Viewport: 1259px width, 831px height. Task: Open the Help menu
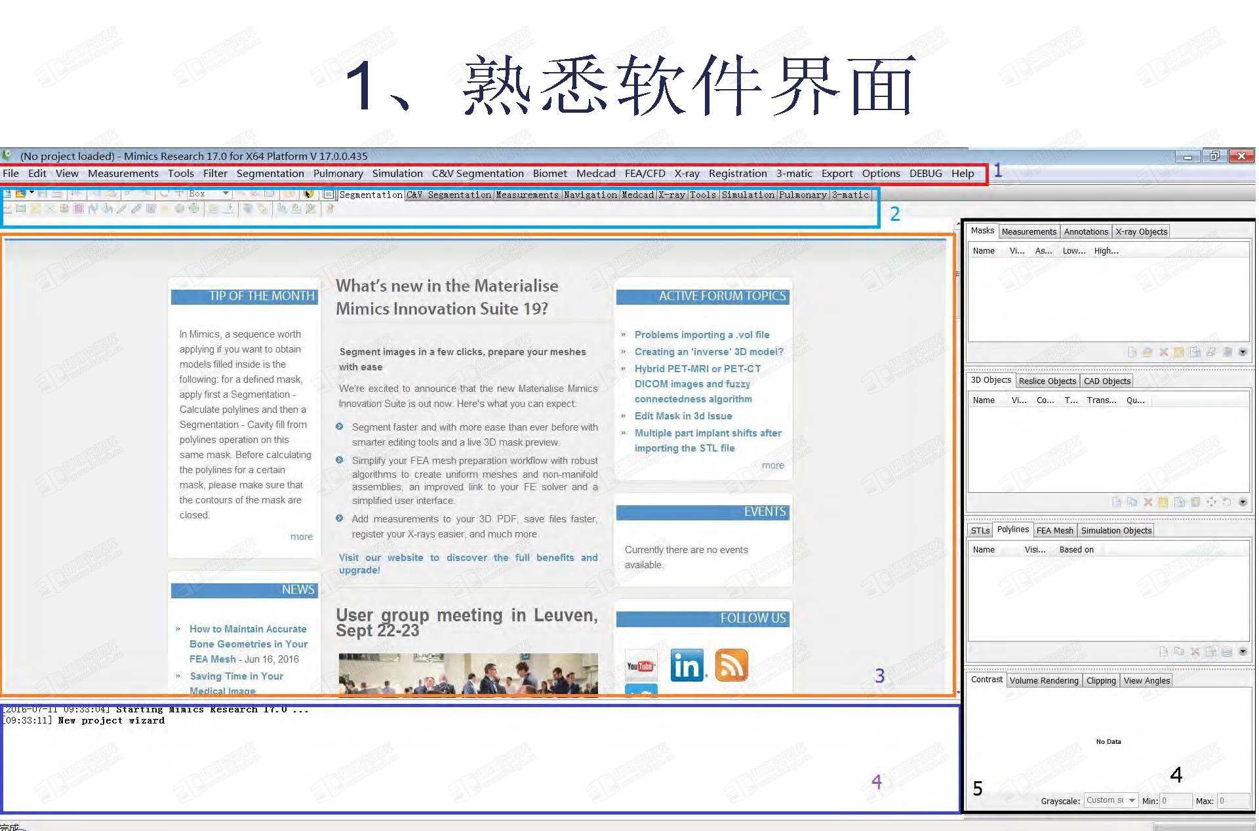pos(963,173)
